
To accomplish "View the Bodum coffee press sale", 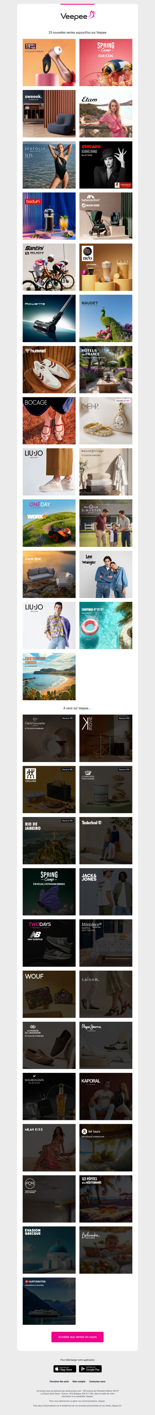I will [49, 216].
